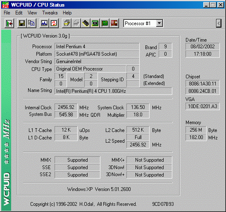Click the Multiplier value '18.0'
226x212 pixels.
(138, 115)
